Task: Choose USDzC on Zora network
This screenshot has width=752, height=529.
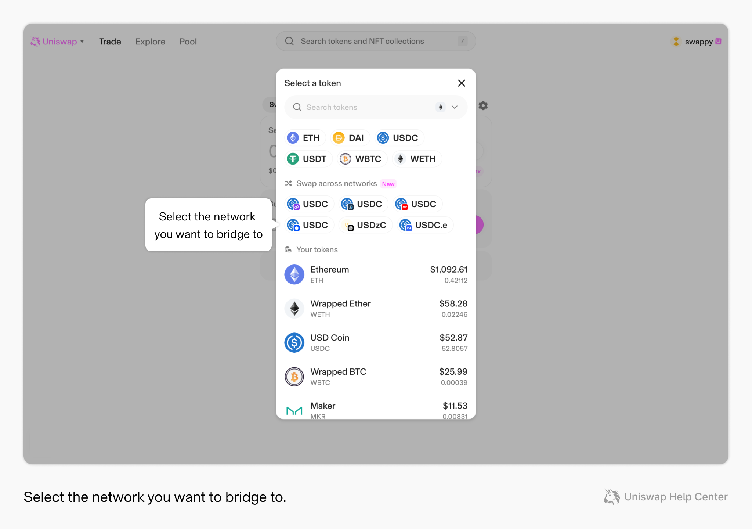Action: (365, 225)
